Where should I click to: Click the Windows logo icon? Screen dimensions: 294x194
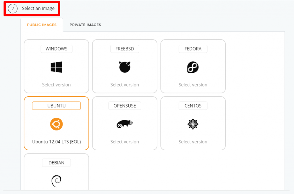[x=57, y=67]
